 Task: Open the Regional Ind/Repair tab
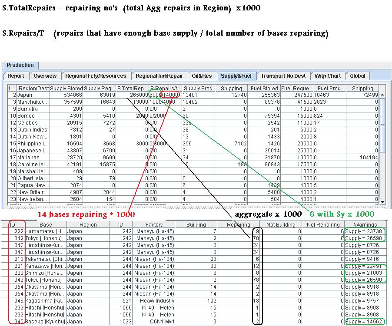pos(159,76)
